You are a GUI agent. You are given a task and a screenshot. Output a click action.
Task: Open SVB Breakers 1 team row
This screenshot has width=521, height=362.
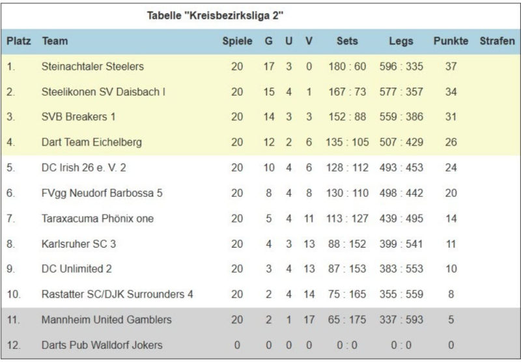(x=260, y=117)
